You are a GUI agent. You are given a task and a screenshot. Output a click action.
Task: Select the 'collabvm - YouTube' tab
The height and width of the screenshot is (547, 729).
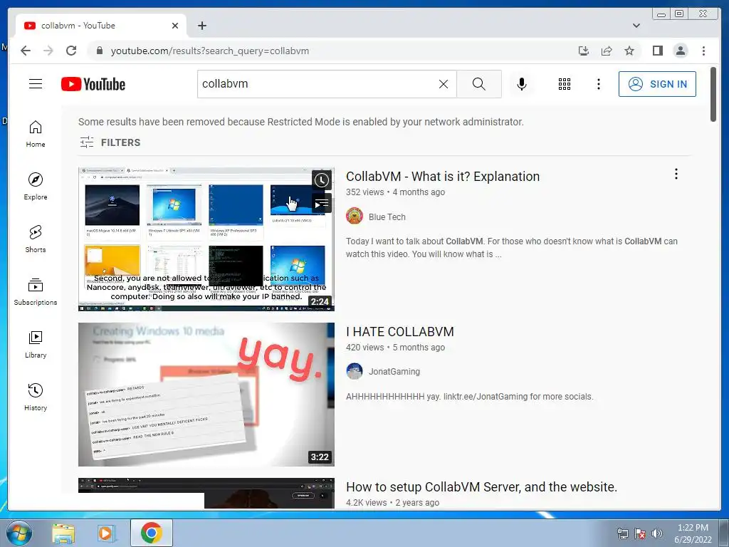point(101,26)
